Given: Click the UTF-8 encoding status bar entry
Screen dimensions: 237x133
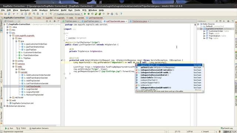Looking at the screenshot, I should (x=190, y=132).
